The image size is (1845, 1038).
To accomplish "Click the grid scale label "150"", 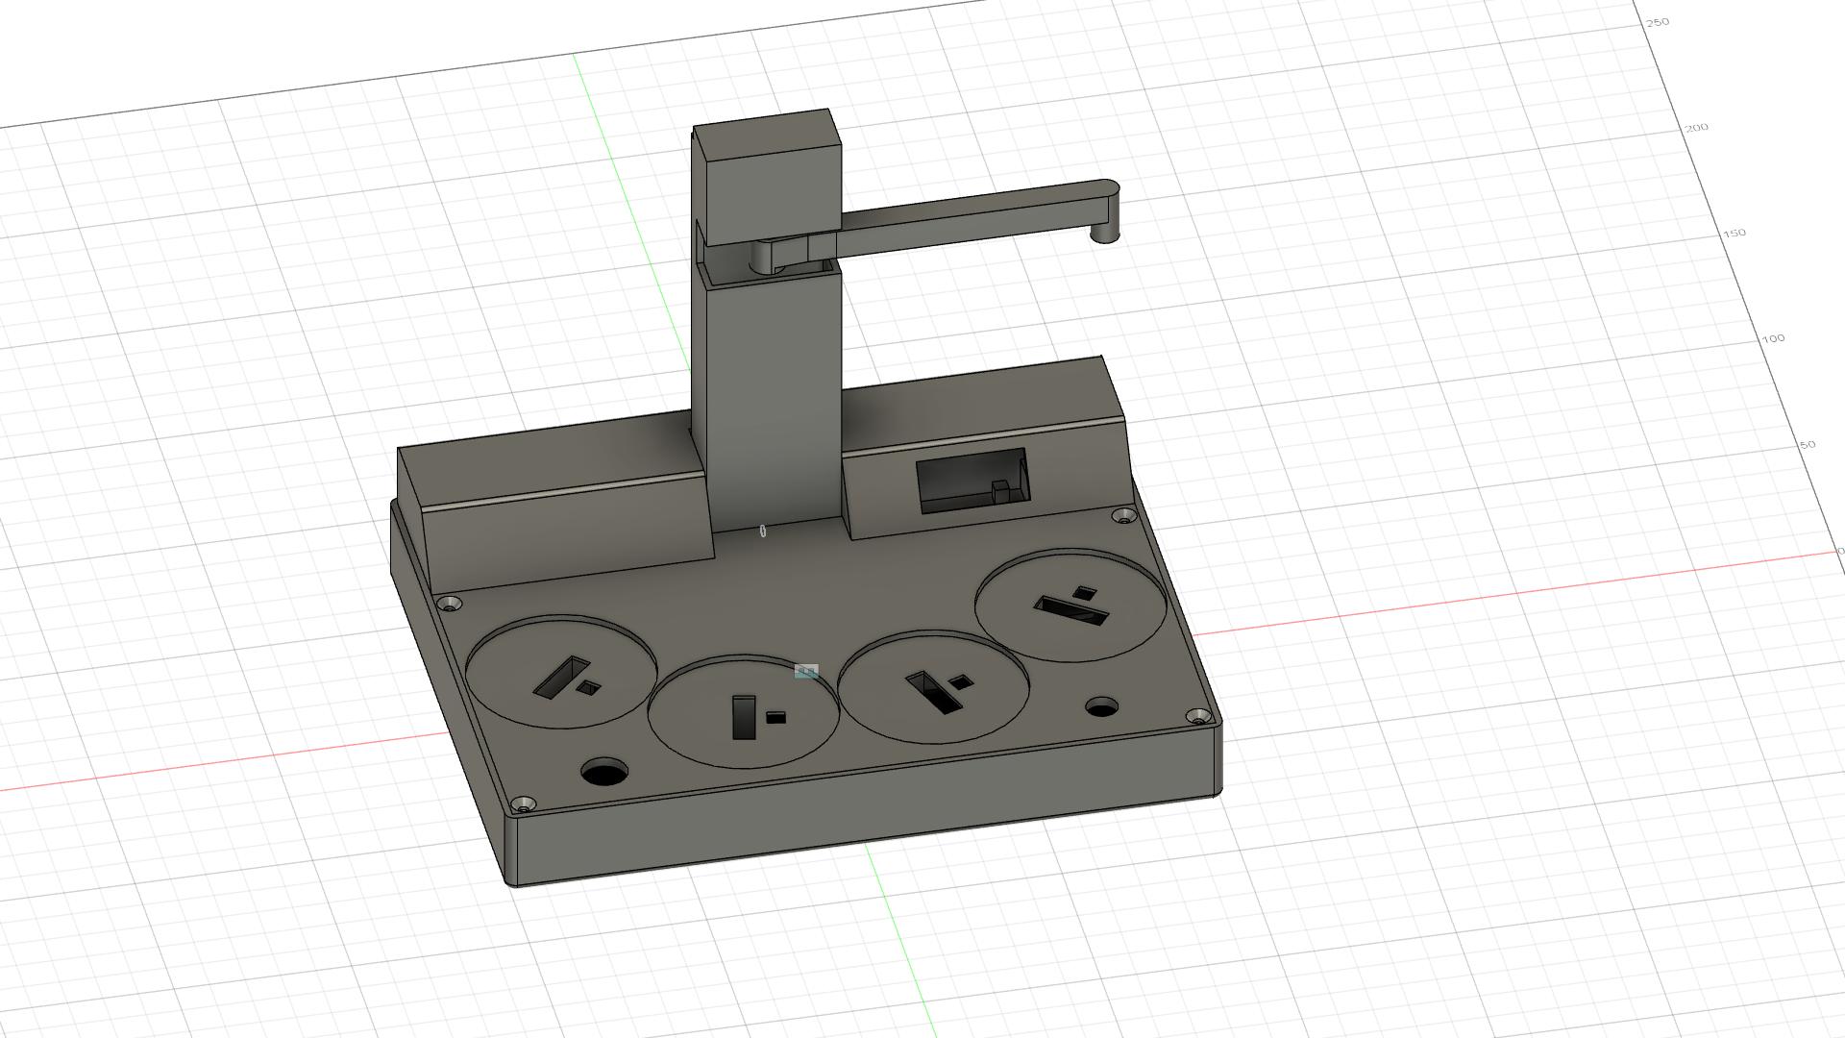I will (x=1734, y=234).
